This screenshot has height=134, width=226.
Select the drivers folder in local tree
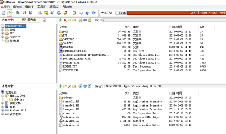pos(19,100)
